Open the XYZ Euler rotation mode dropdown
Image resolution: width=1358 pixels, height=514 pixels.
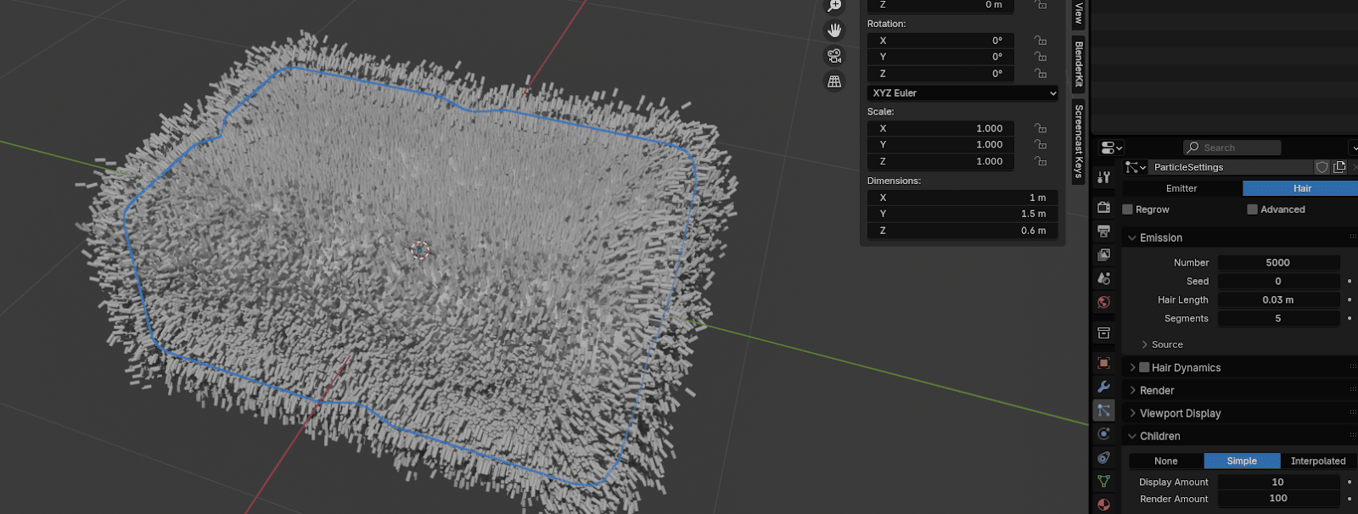[x=962, y=93]
